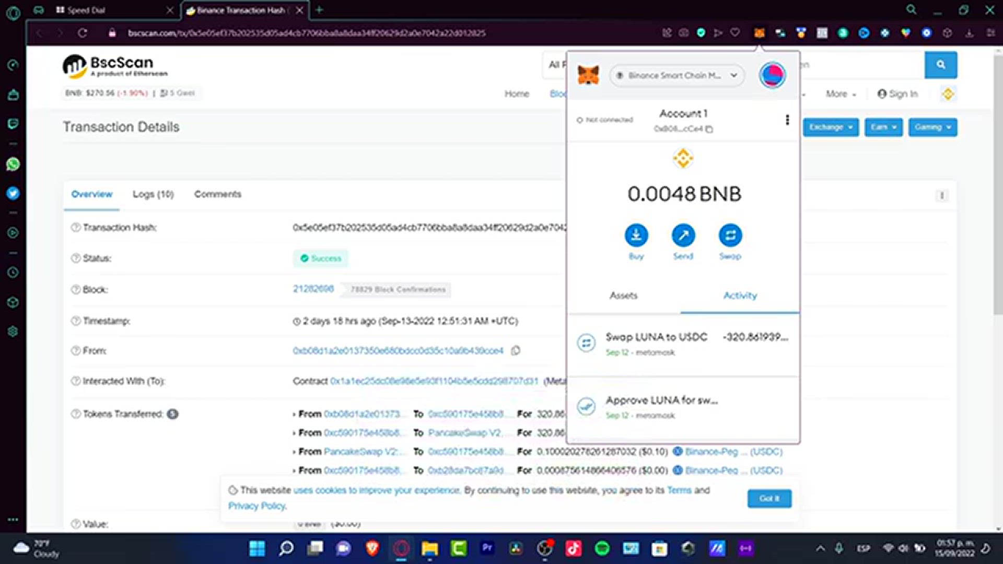Click the Opera GX logo menu
1003x564 pixels.
click(x=13, y=13)
